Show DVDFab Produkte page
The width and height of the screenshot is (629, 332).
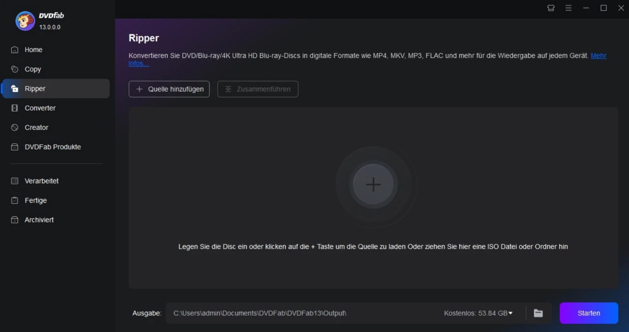[56, 147]
